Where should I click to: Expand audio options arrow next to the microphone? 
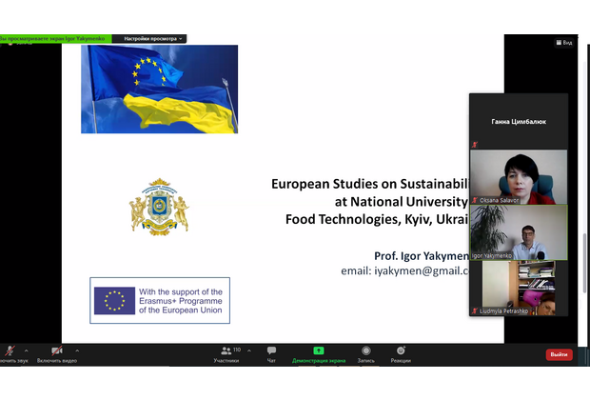coord(26,350)
